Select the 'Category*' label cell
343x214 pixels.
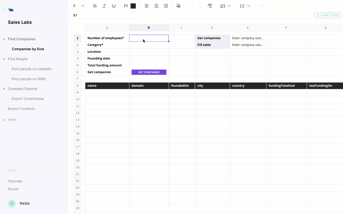tap(107, 45)
